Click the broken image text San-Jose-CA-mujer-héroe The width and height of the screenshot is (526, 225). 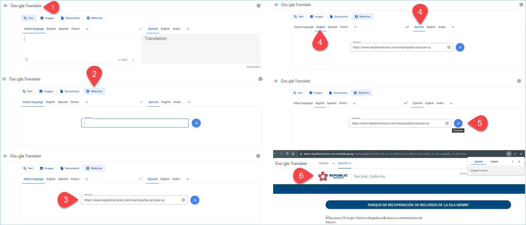tap(374, 220)
